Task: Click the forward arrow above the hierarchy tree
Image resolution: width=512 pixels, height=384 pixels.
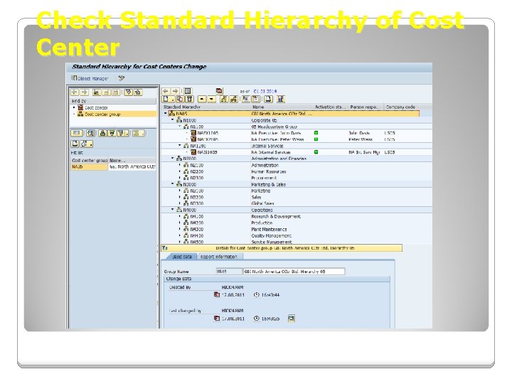Action: coord(176,91)
